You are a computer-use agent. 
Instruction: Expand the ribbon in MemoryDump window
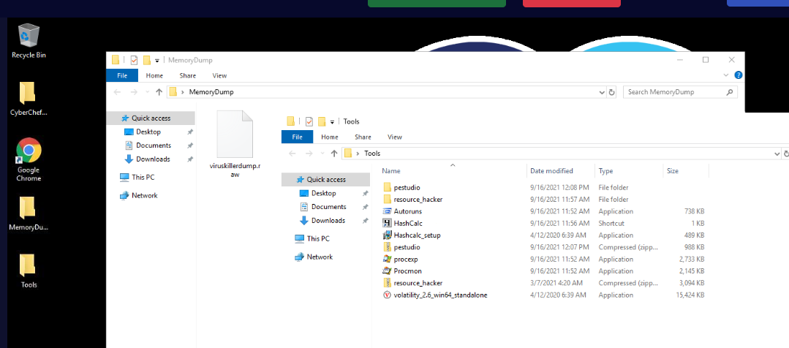point(725,75)
